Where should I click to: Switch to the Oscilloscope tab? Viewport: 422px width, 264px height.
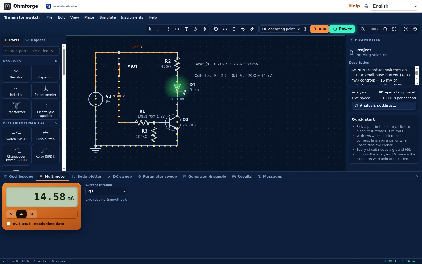(18, 177)
